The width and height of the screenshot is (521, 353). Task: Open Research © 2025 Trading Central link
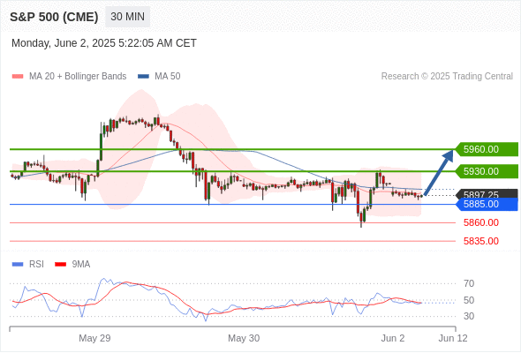(447, 77)
